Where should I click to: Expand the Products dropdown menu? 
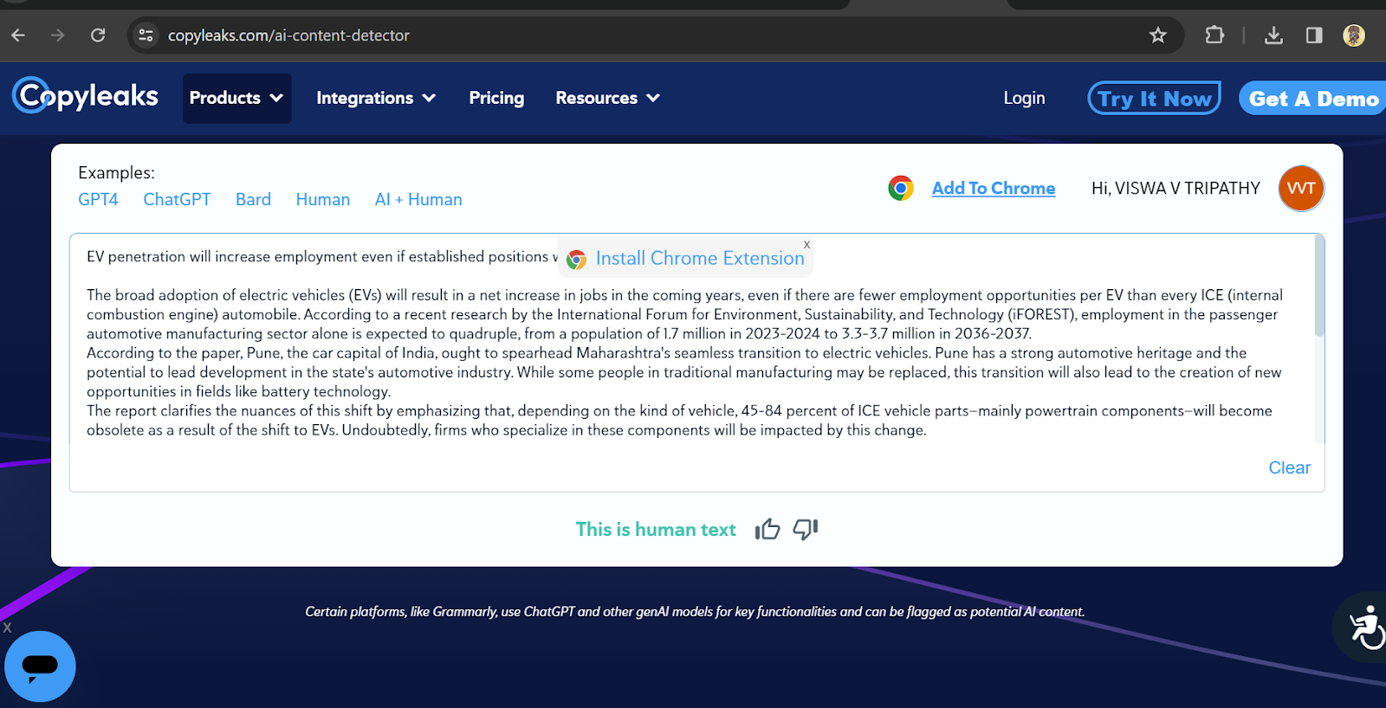(x=236, y=98)
